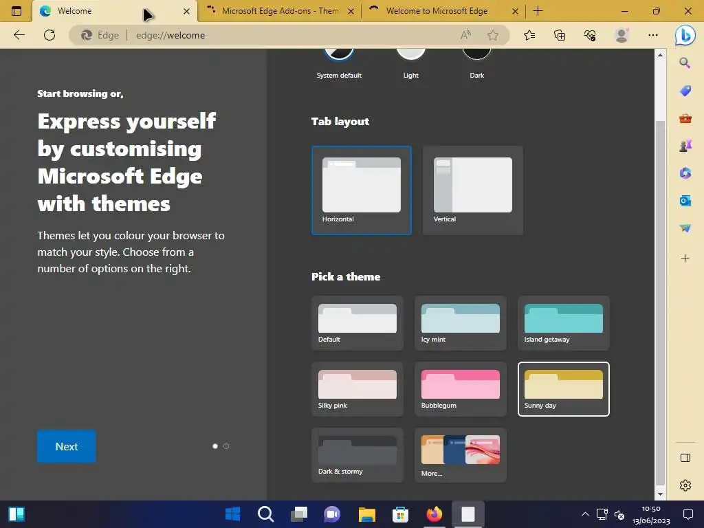Choose Vertical tab layout
Screen dimensions: 704x528
coord(473,190)
